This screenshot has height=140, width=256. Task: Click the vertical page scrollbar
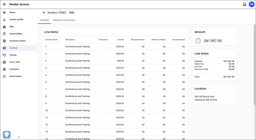(x=255, y=64)
